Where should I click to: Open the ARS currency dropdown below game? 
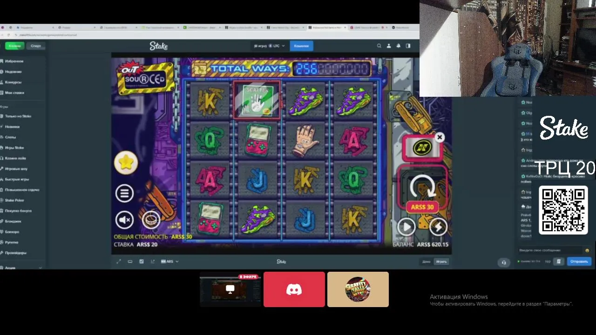(x=169, y=261)
